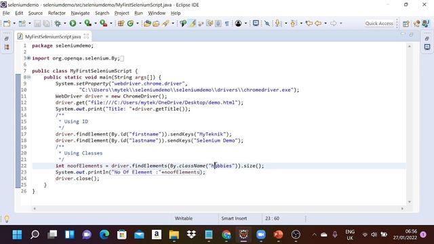The image size is (434, 244).
Task: Click the horizontal scrollbar right arrow
Action: tap(402, 209)
